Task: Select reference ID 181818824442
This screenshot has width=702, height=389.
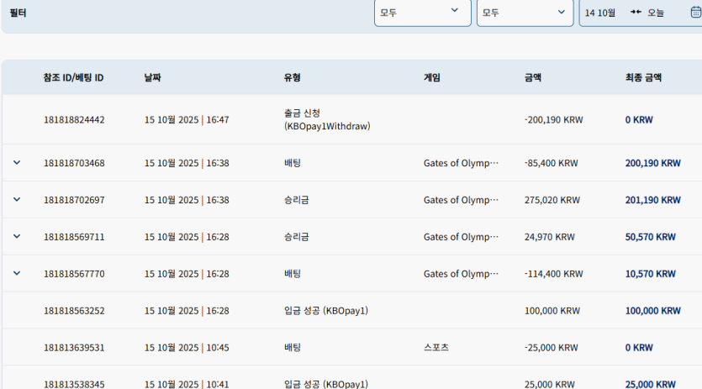Action: pos(74,119)
